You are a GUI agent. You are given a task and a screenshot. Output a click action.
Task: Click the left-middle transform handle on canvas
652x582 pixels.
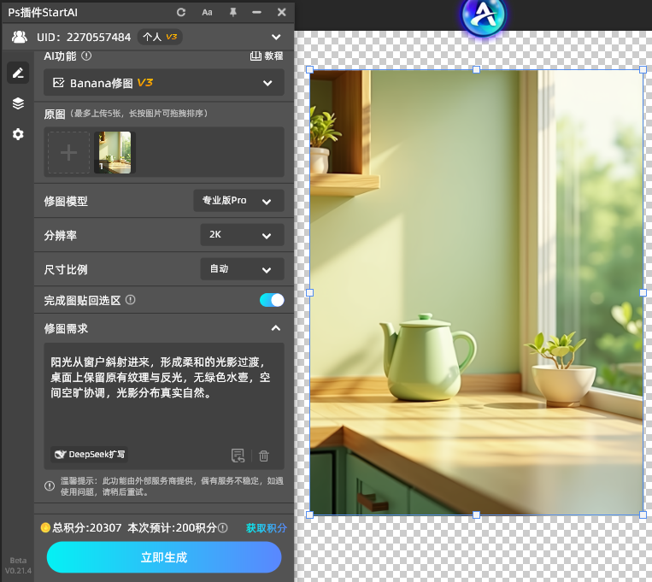pyautogui.click(x=310, y=292)
